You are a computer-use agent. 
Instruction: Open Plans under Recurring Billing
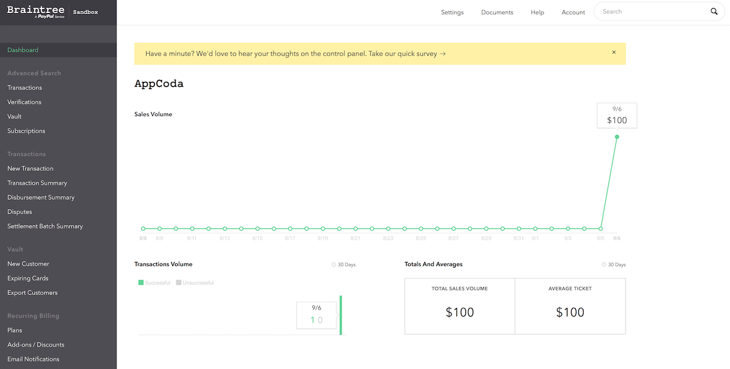(15, 330)
